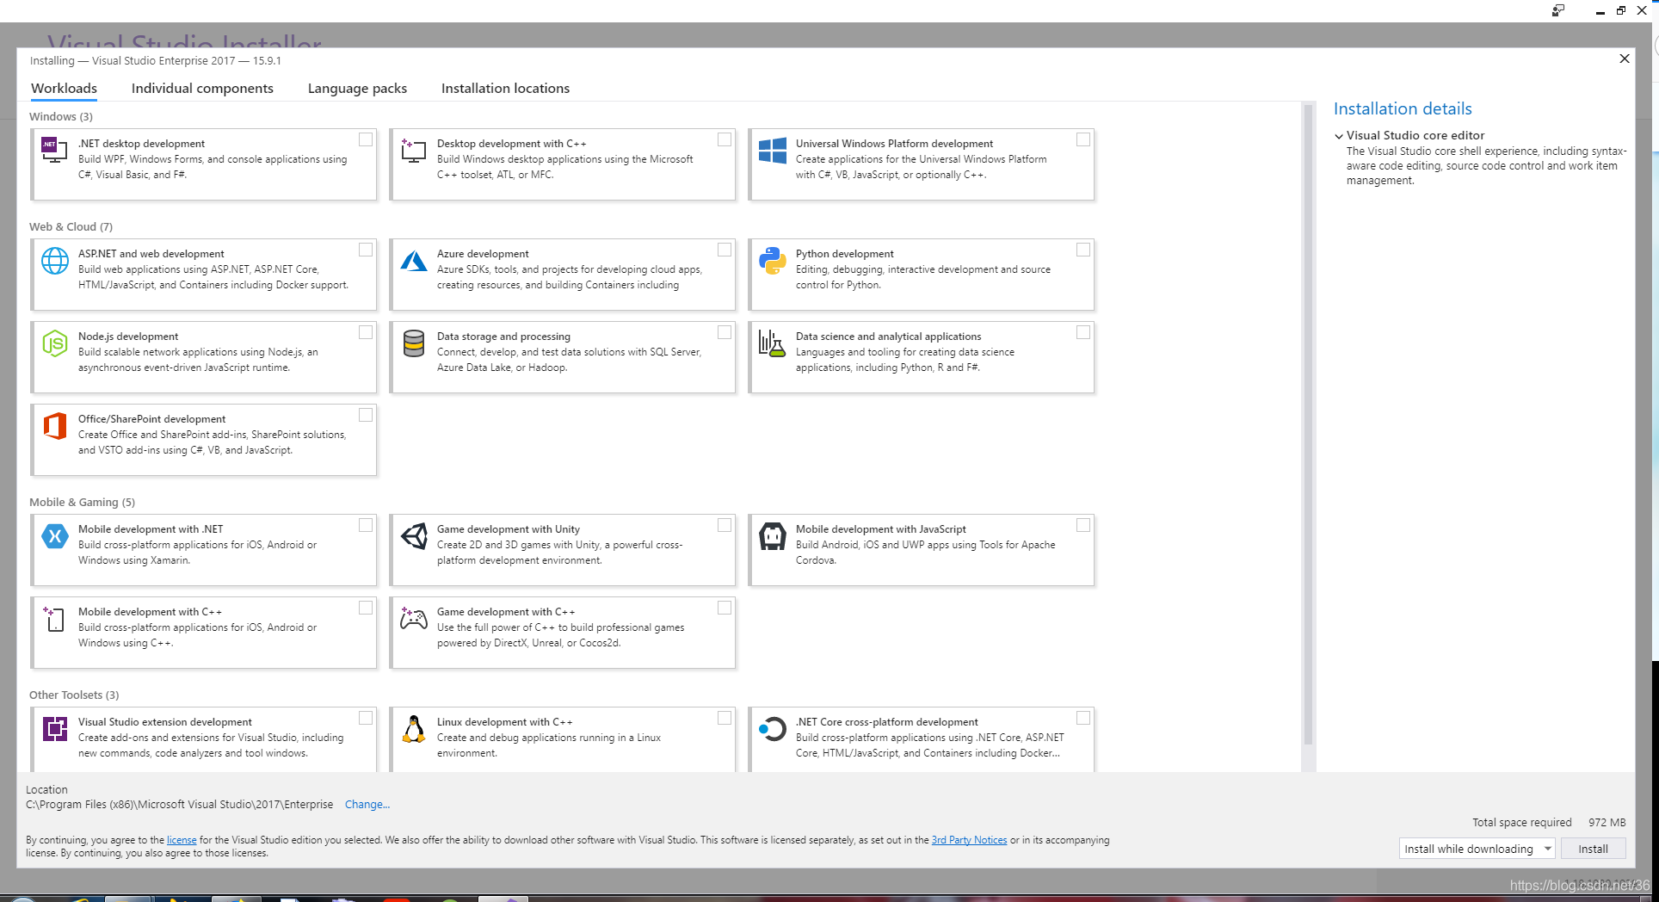Click the workloads list vertical scrollbar
The height and width of the screenshot is (902, 1659).
click(1308, 426)
